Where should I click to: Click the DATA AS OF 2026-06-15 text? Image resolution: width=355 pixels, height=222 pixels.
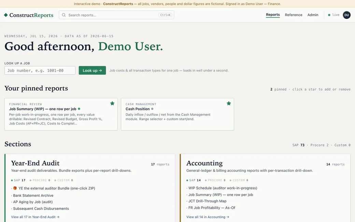click(x=89, y=36)
